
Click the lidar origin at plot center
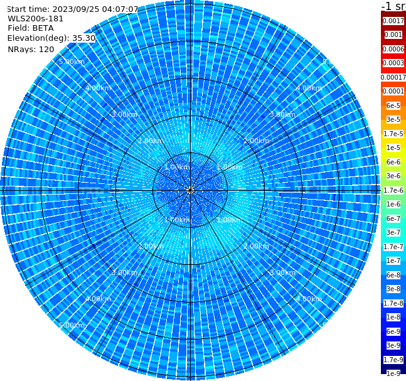coord(190,190)
